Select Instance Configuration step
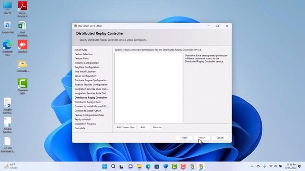 87,63
